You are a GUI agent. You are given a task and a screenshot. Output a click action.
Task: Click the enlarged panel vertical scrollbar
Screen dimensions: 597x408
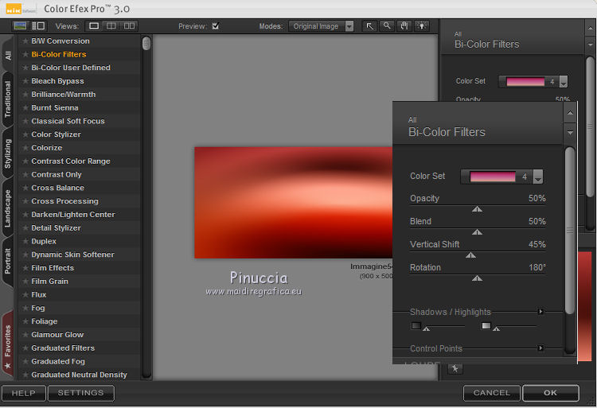click(x=570, y=231)
